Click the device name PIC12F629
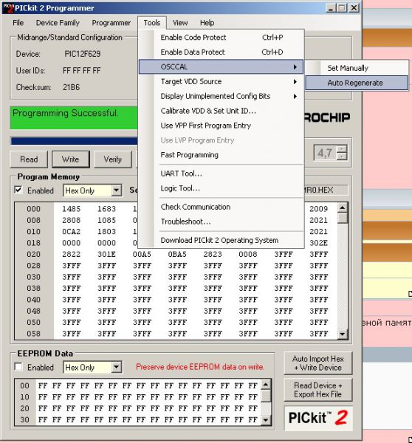 [x=82, y=54]
